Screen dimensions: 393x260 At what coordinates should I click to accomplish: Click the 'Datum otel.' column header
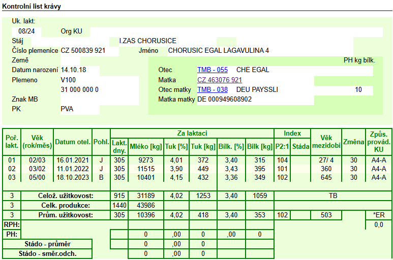73,142
